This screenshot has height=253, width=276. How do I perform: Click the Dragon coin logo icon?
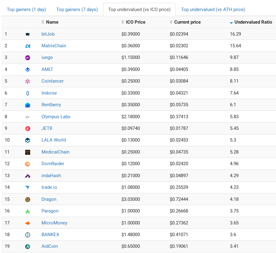click(28, 199)
